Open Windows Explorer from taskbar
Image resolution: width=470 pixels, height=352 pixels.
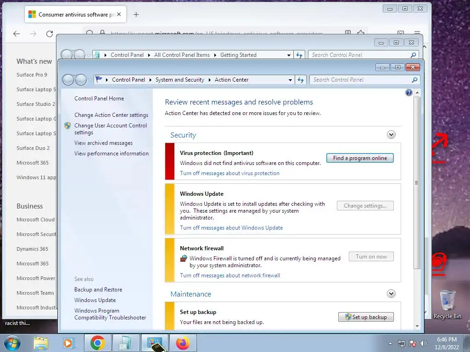point(41,343)
